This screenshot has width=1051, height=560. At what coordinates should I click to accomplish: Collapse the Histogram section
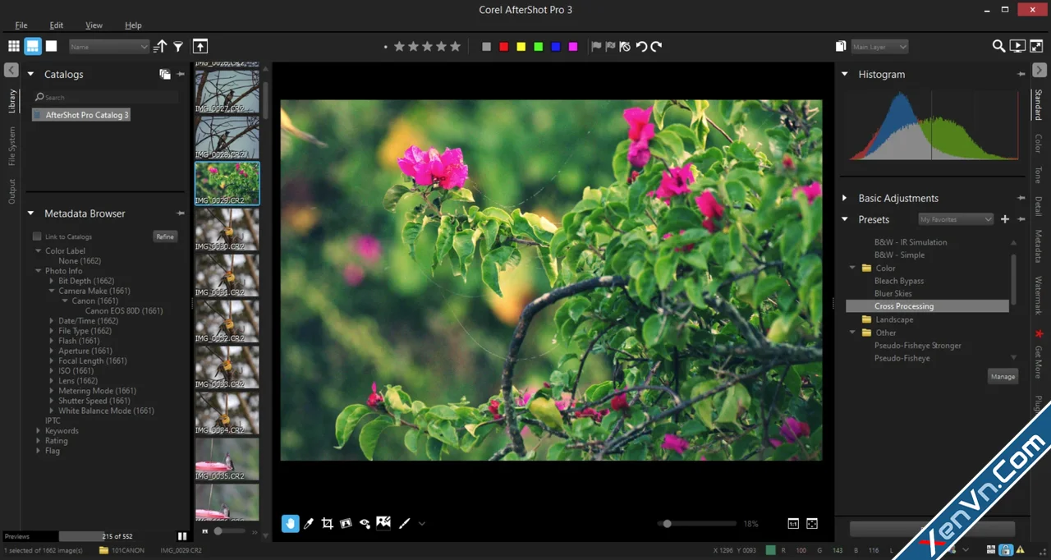click(x=845, y=74)
